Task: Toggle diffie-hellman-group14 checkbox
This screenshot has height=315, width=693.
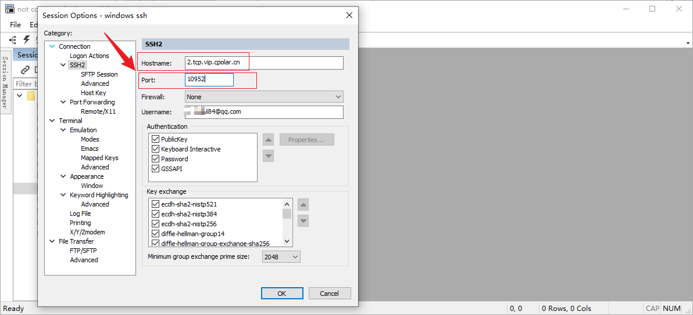Action: pyautogui.click(x=155, y=233)
